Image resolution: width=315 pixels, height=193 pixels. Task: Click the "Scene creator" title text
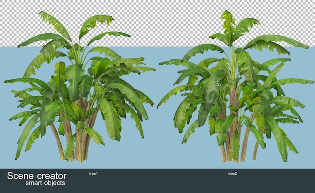click(x=37, y=176)
